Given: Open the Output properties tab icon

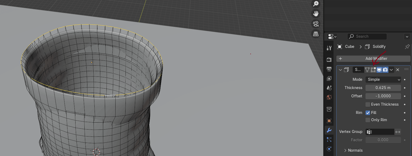Looking at the screenshot, I should click(329, 69).
